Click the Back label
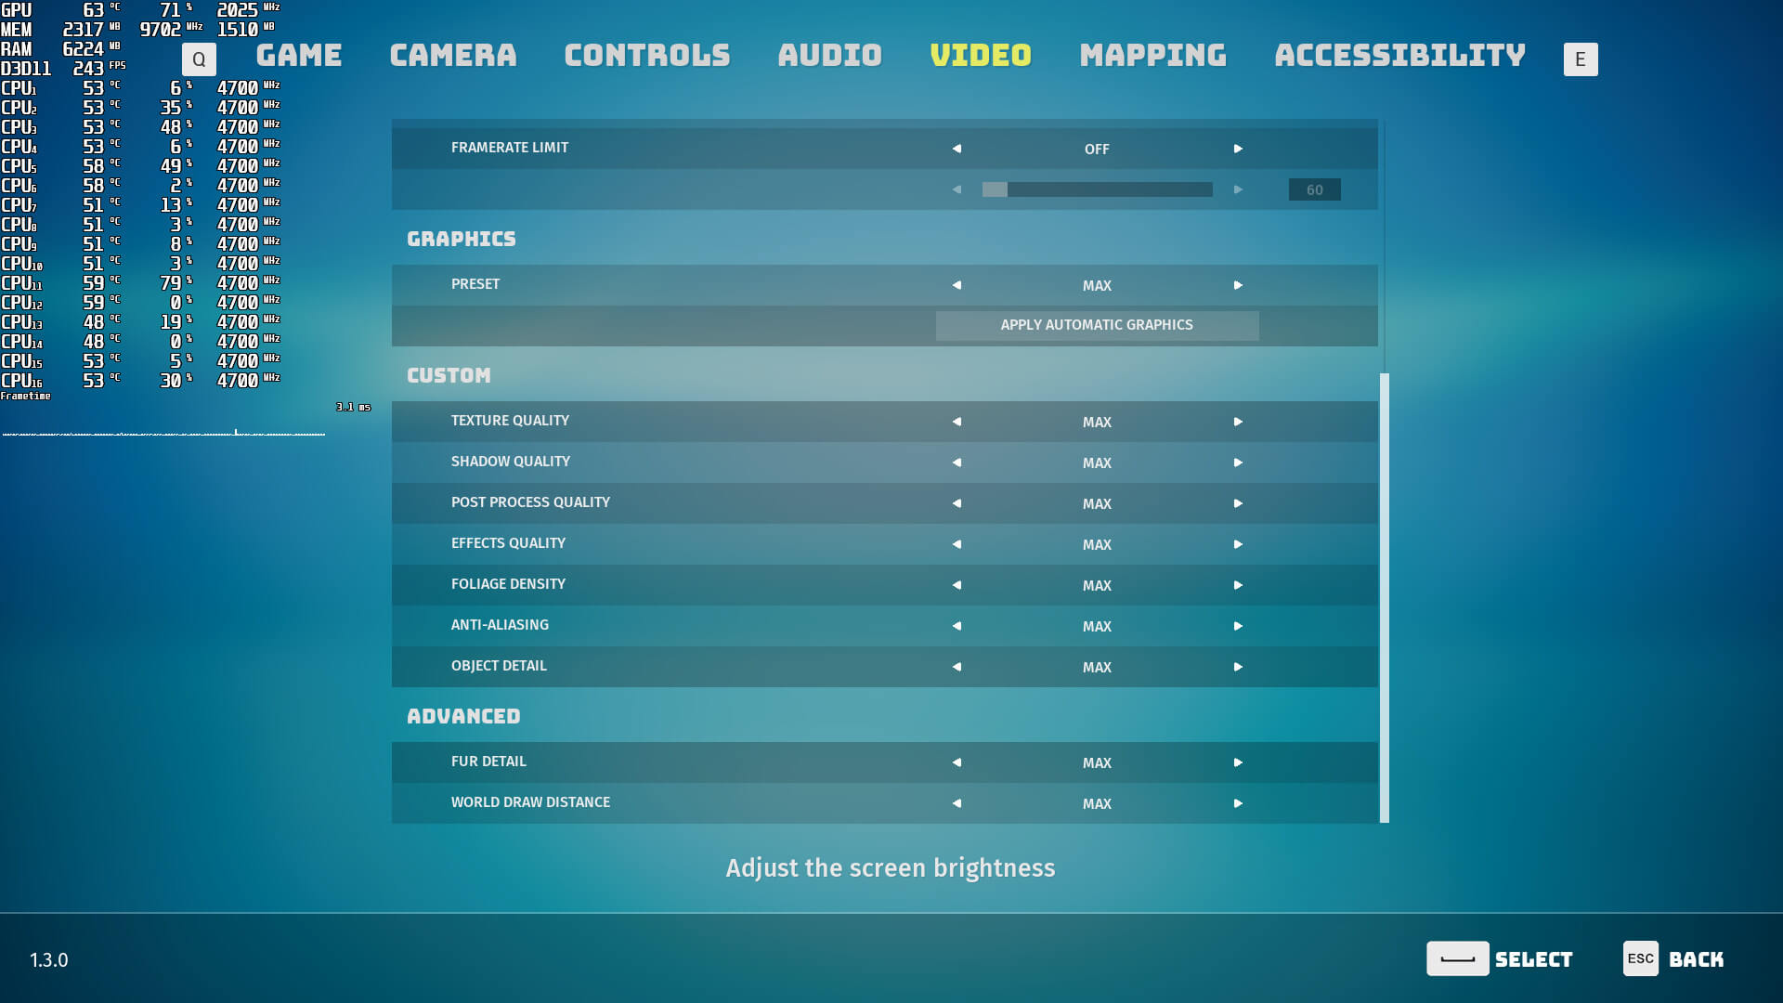The width and height of the screenshot is (1783, 1003). 1696,959
